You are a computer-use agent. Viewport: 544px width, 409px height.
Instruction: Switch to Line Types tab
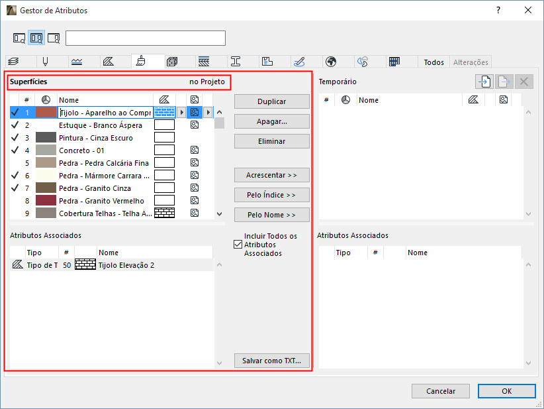77,62
